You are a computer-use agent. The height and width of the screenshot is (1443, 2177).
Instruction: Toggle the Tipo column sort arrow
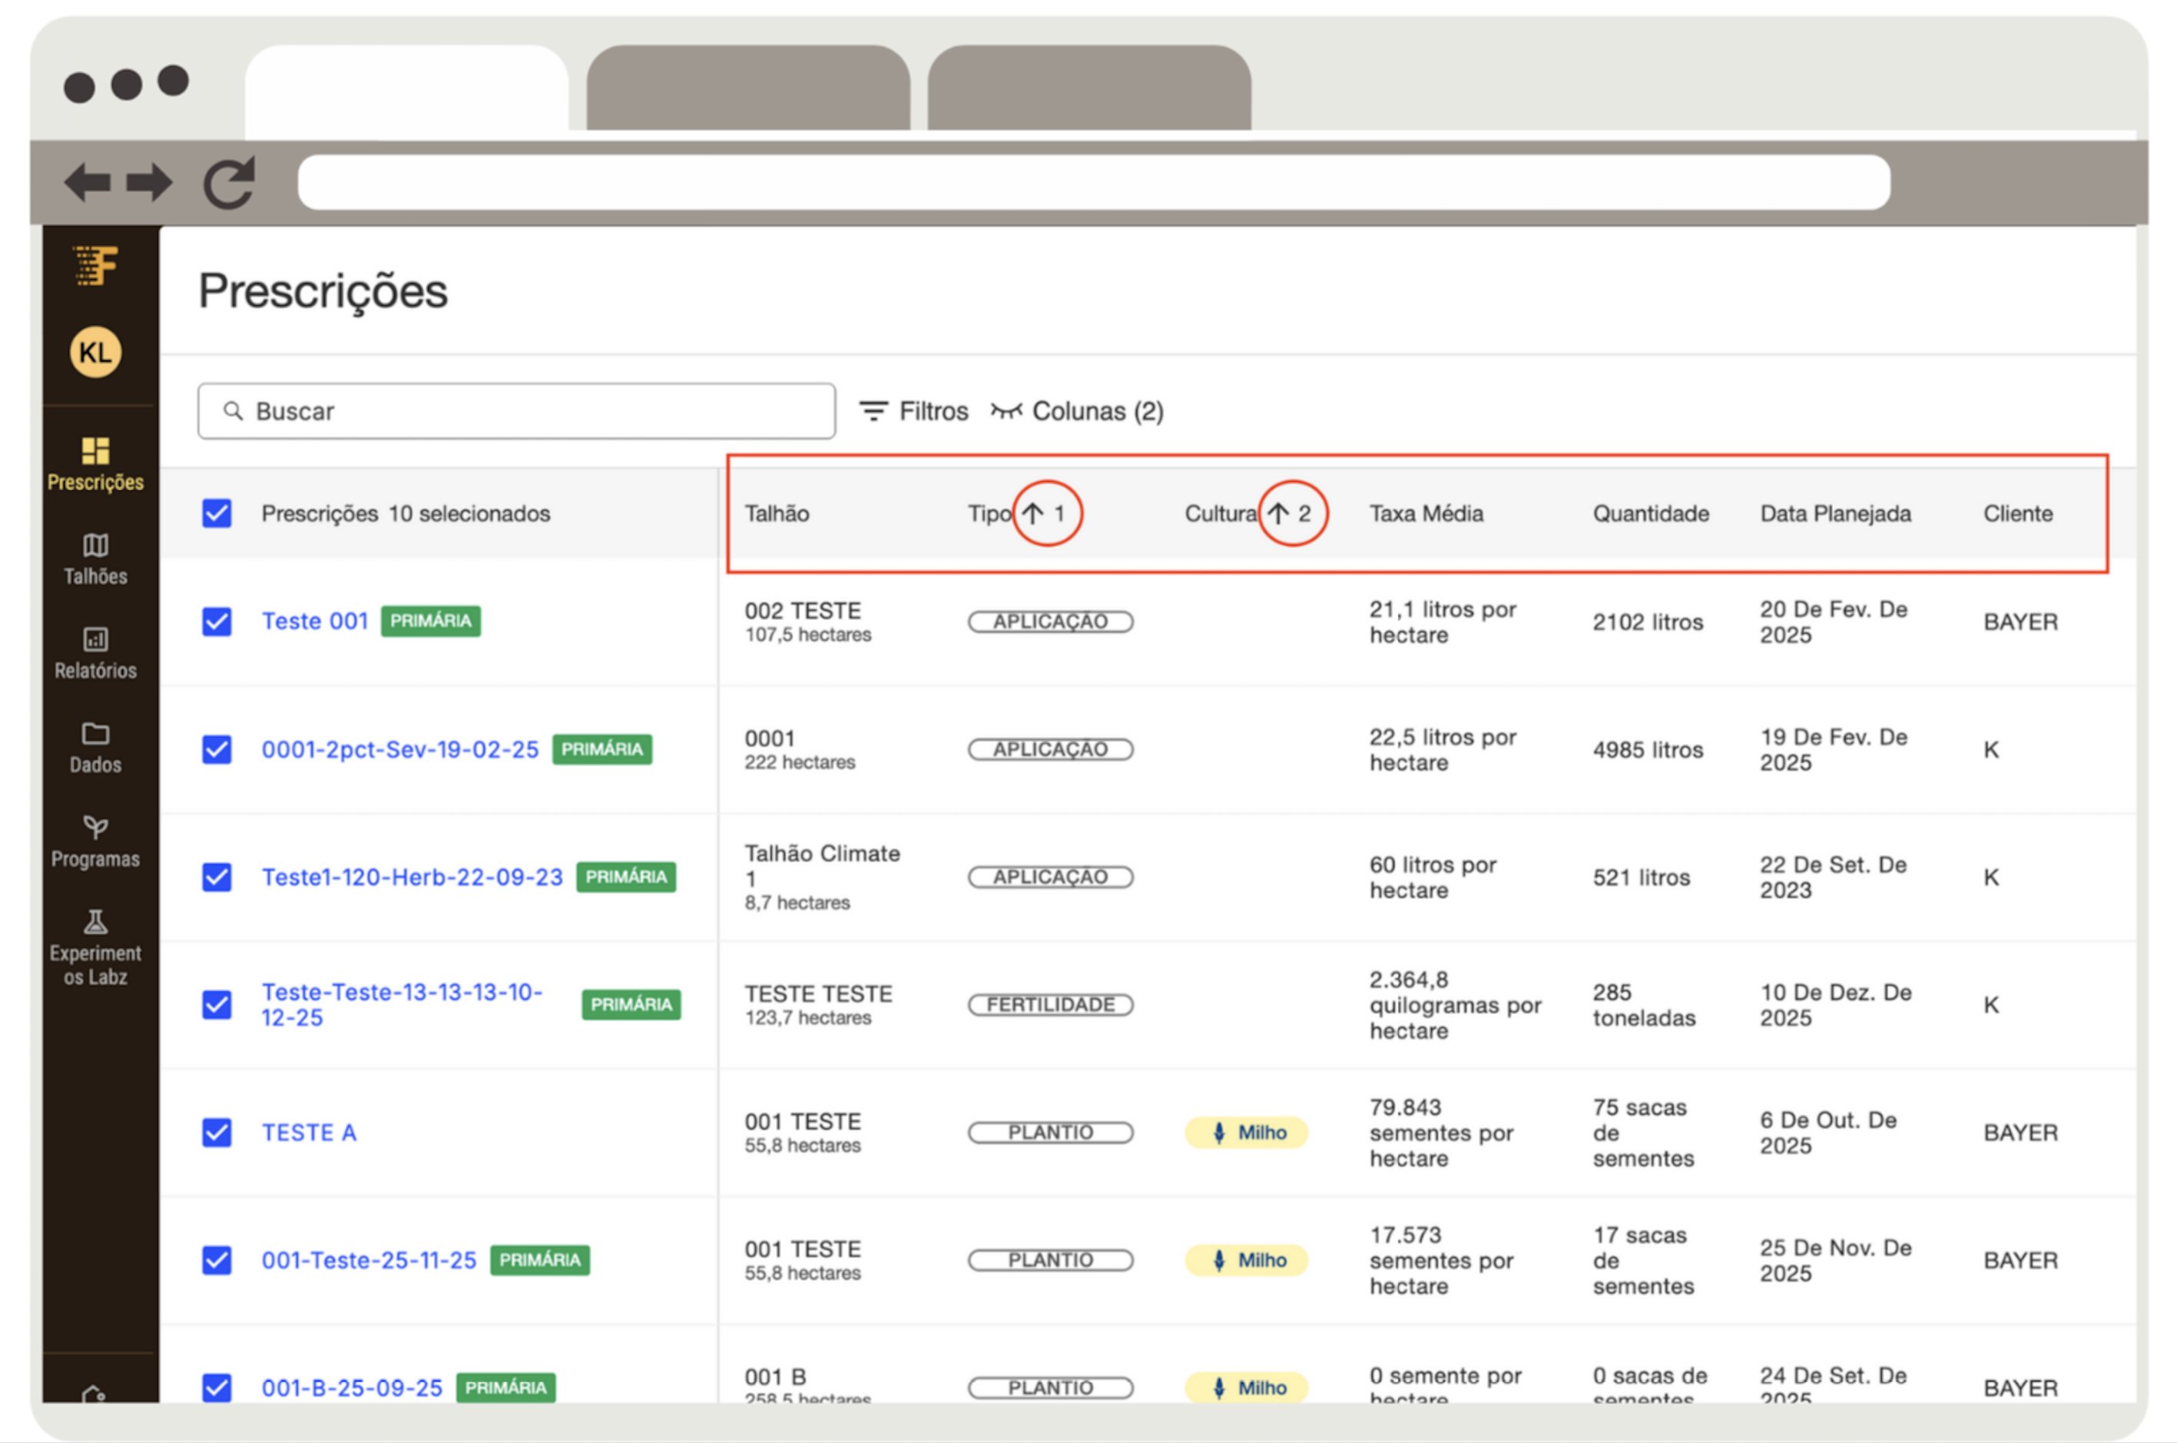(x=1033, y=513)
